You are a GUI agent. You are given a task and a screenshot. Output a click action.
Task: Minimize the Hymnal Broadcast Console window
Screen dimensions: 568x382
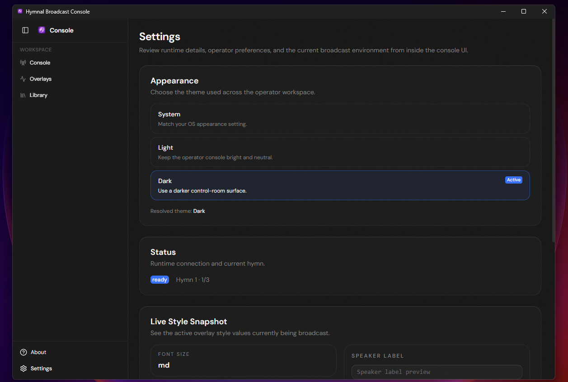tap(503, 11)
